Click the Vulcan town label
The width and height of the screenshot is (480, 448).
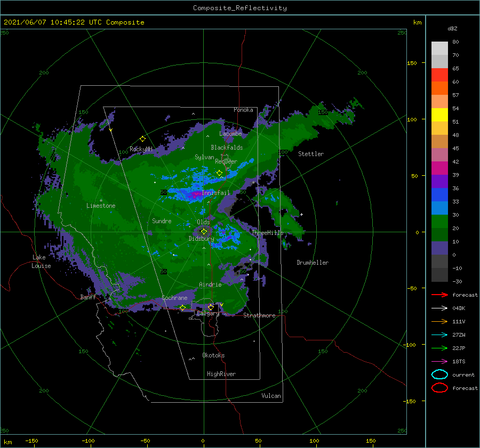(x=271, y=396)
